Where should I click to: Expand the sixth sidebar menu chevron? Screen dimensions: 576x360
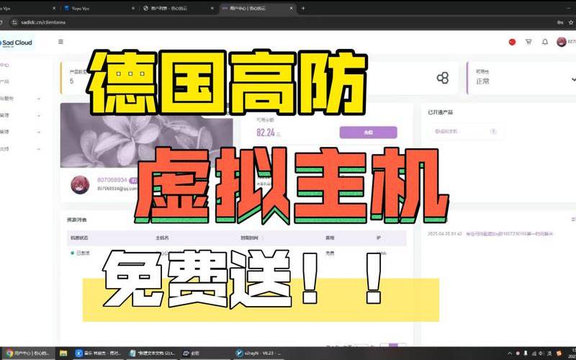tap(39, 149)
